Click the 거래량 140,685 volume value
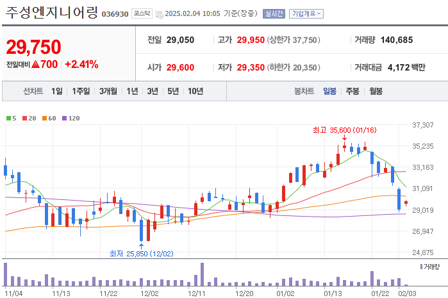Screen dimensions: 448x298 397,40
